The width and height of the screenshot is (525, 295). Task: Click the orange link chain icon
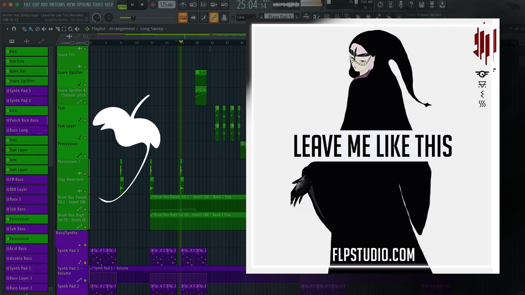(x=214, y=17)
